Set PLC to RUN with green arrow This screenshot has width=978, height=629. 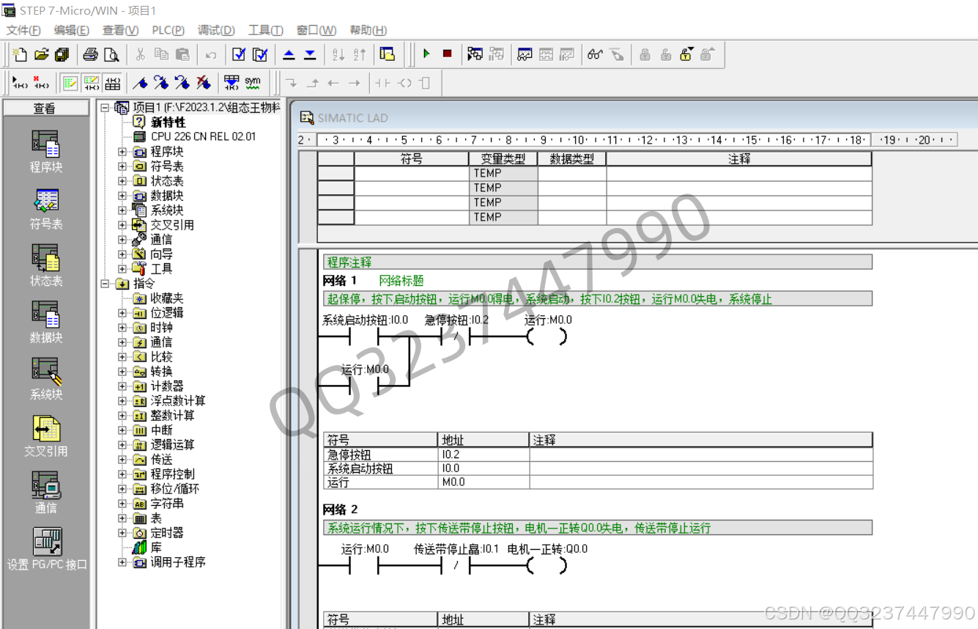pyautogui.click(x=426, y=54)
